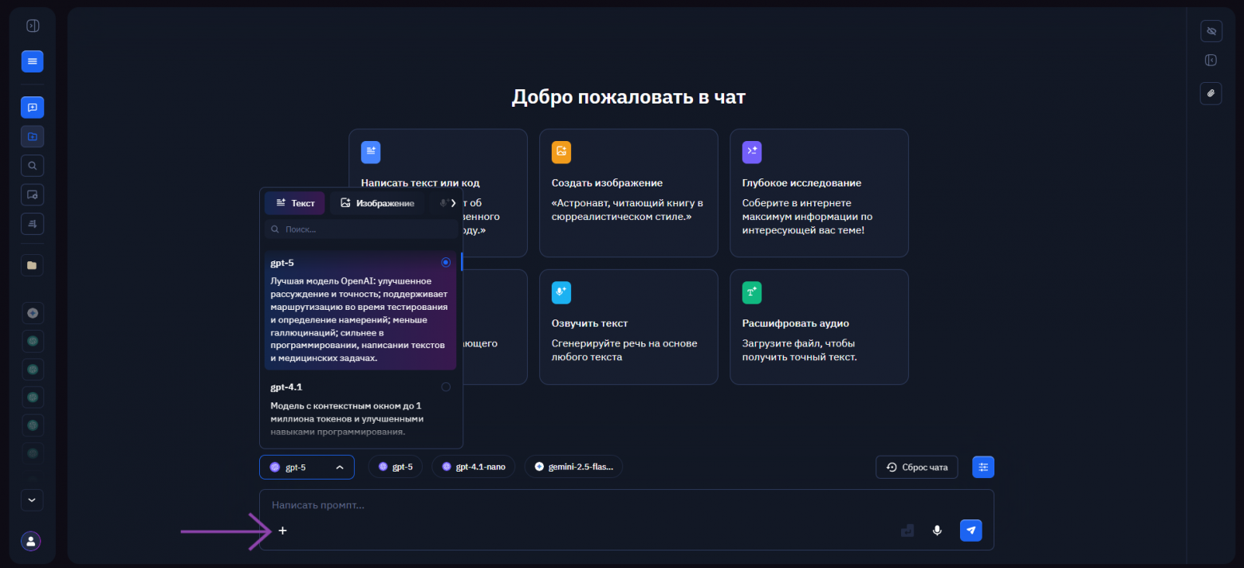Toggle the crossed-eye visibility icon on the right
The width and height of the screenshot is (1244, 568).
coord(1211,30)
